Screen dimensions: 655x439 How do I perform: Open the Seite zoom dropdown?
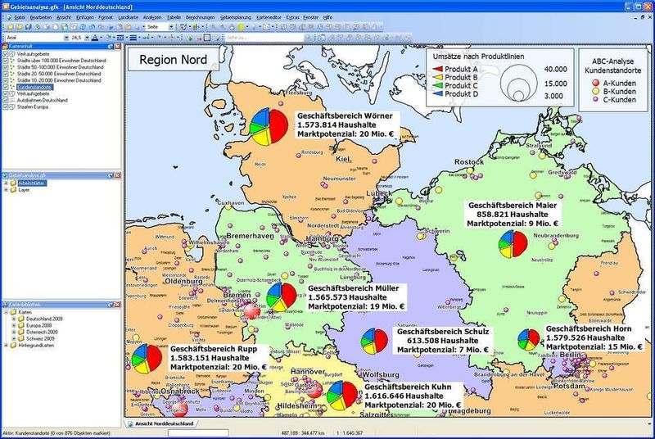(171, 27)
